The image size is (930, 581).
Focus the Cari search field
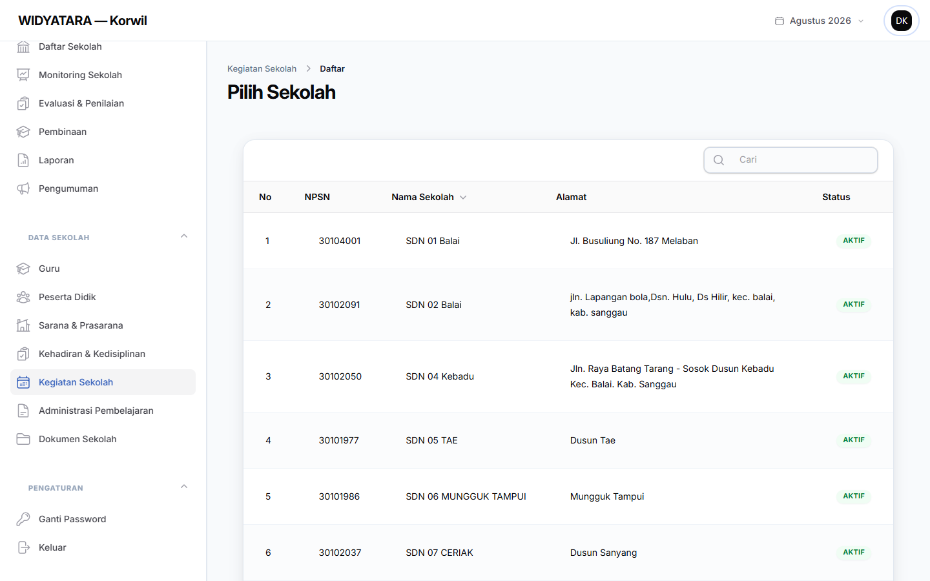click(x=790, y=160)
